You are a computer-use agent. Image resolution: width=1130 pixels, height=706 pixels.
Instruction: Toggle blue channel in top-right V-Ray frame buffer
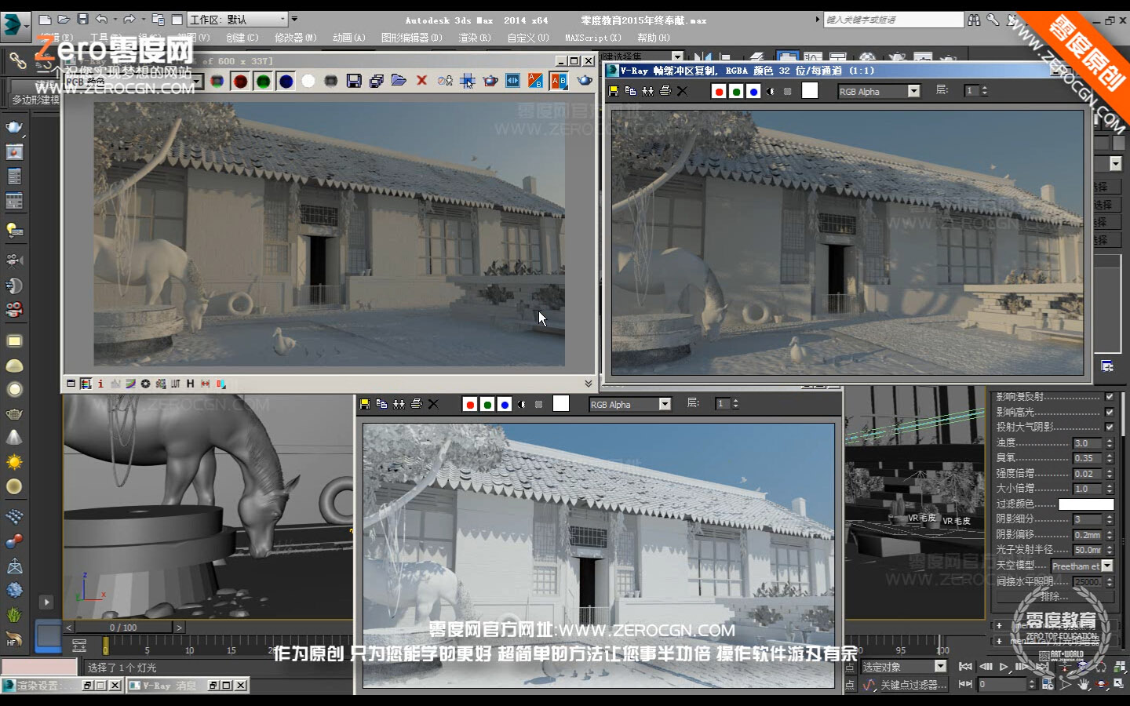tap(753, 91)
